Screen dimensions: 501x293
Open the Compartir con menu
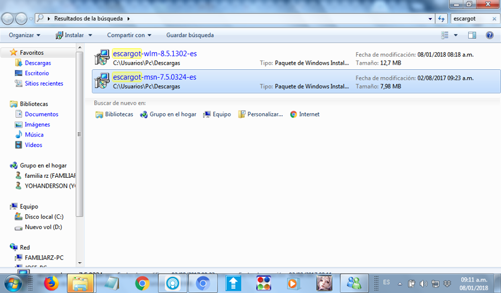[129, 35]
